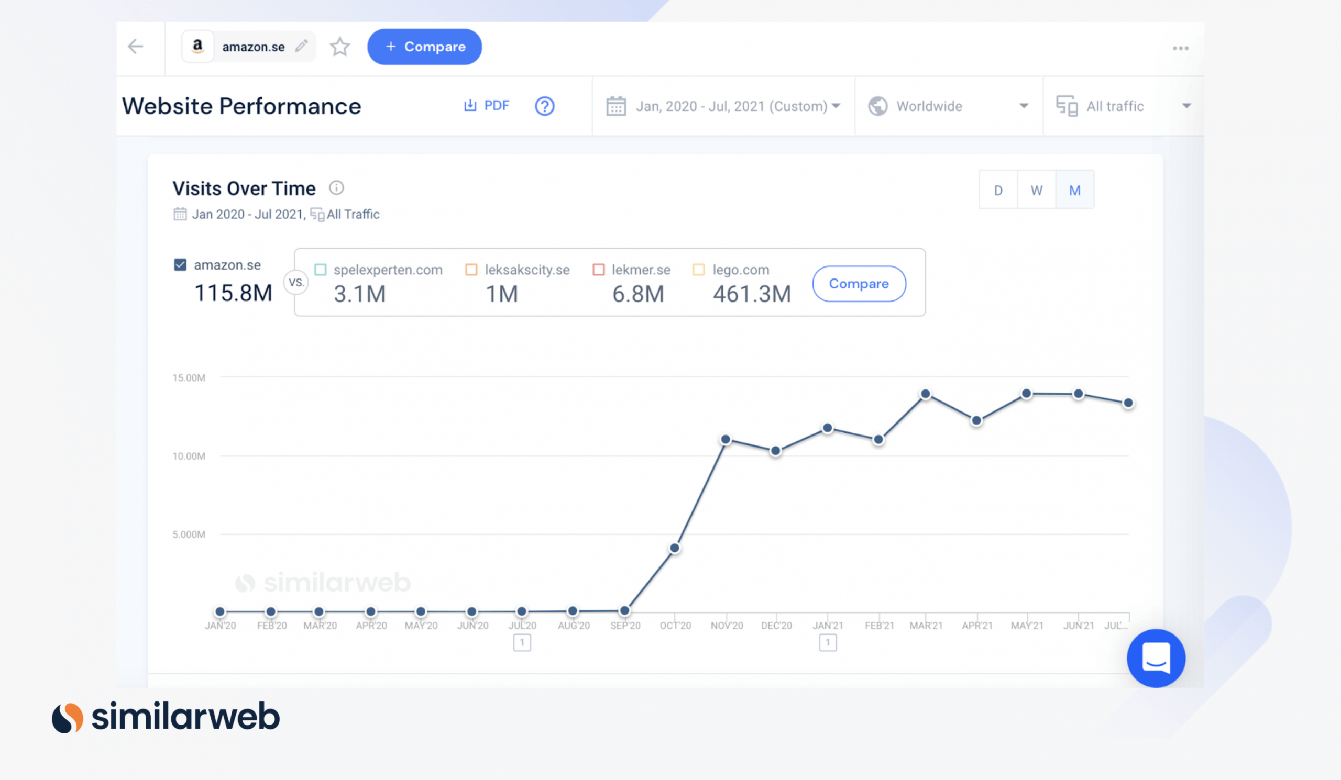Viewport: 1341px width, 780px height.
Task: Click the 10.00M axis label
Action: (189, 456)
